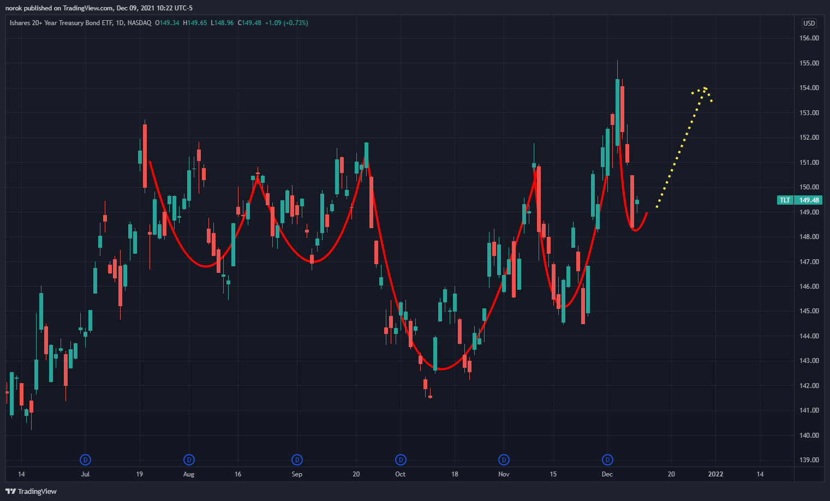Click the 15 date label on time axis
The image size is (830, 501).
pyautogui.click(x=553, y=474)
